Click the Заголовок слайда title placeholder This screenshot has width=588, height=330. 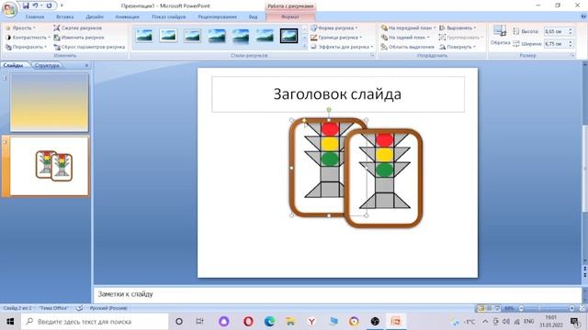point(338,94)
